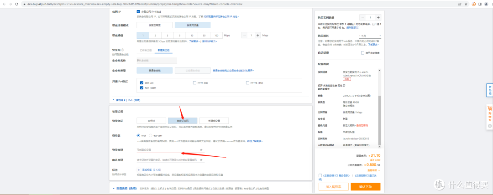
Task: Click the 配置概要 panel scrollbar
Action: coord(380,120)
